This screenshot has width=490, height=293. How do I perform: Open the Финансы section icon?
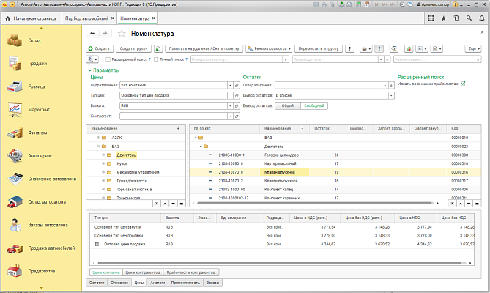pos(16,133)
